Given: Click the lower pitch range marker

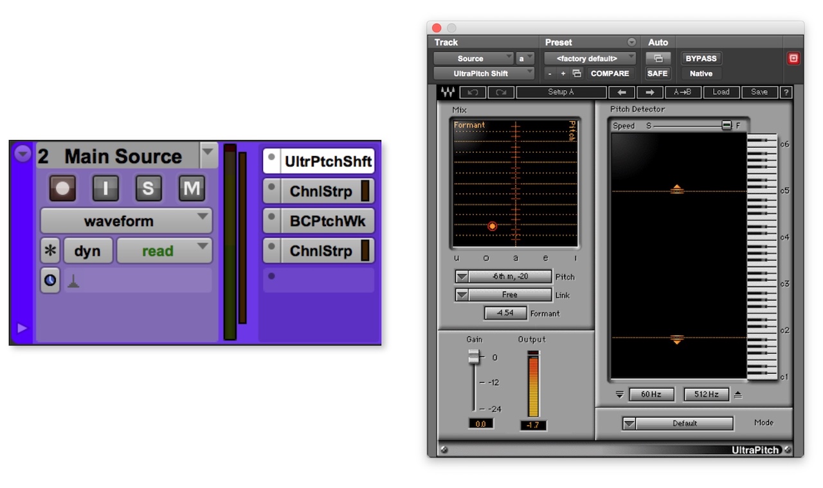Looking at the screenshot, I should pos(677,340).
